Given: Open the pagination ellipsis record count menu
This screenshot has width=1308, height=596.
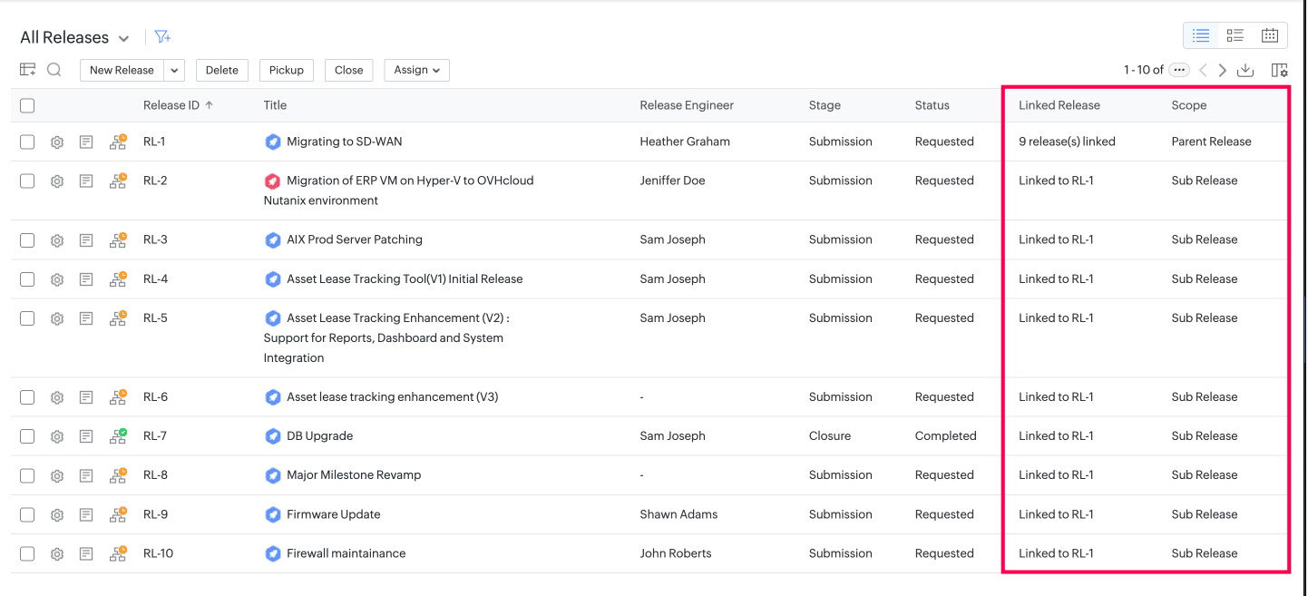Looking at the screenshot, I should 1178,69.
